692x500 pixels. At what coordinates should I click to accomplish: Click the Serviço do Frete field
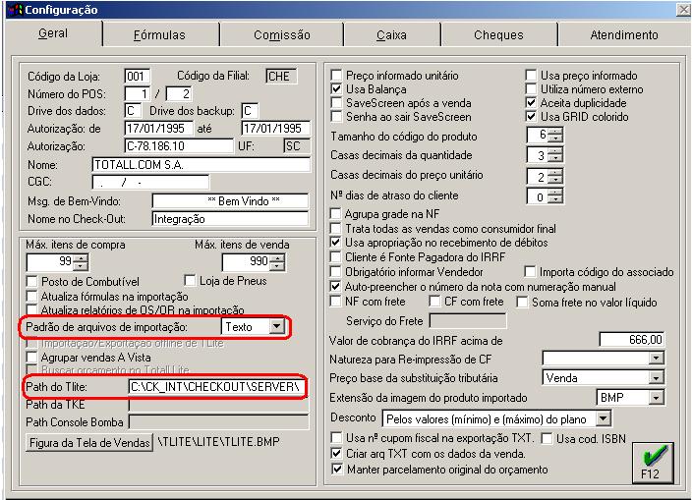point(468,320)
